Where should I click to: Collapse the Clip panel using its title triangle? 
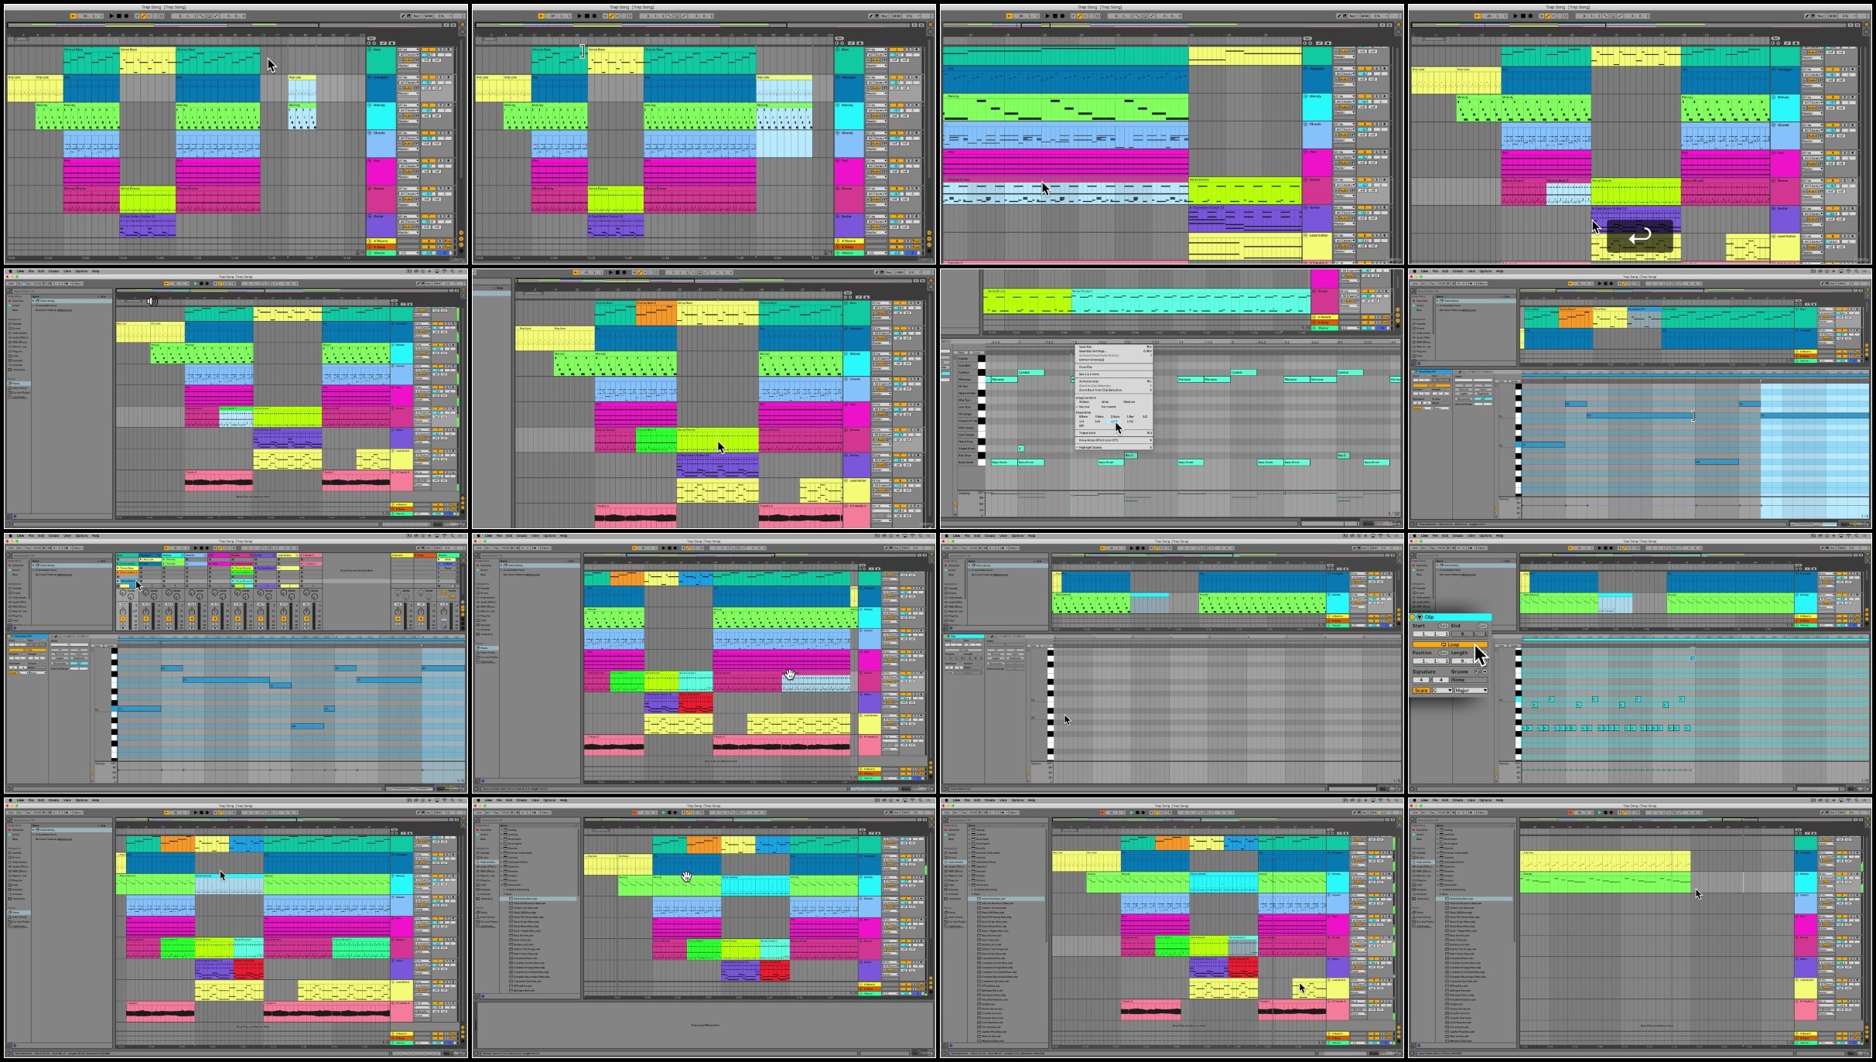[1420, 617]
